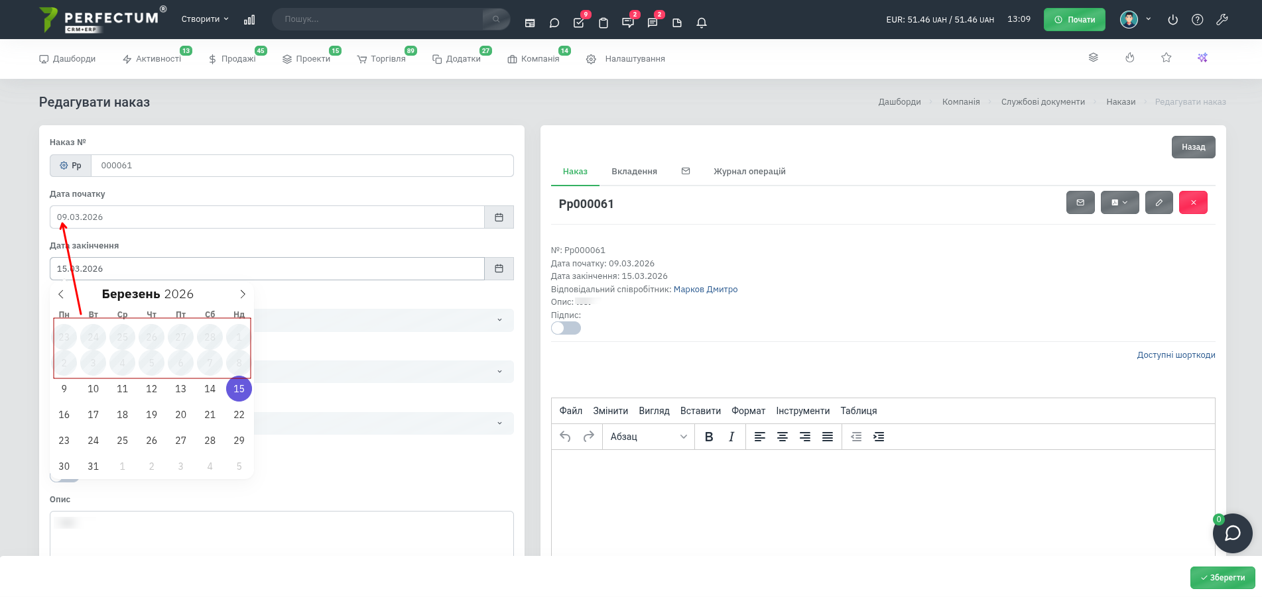
Task: Click the Почати button
Action: [x=1074, y=19]
